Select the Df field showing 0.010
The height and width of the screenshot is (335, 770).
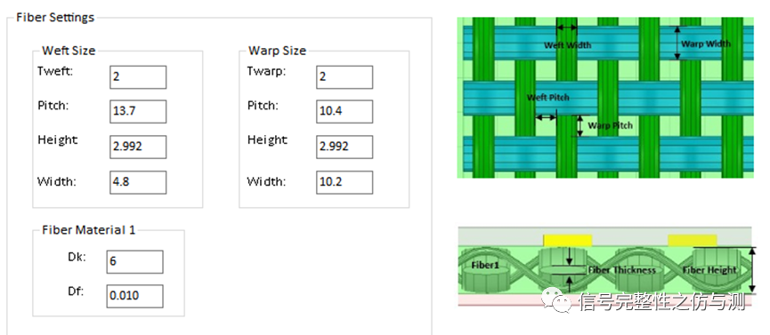coord(134,296)
